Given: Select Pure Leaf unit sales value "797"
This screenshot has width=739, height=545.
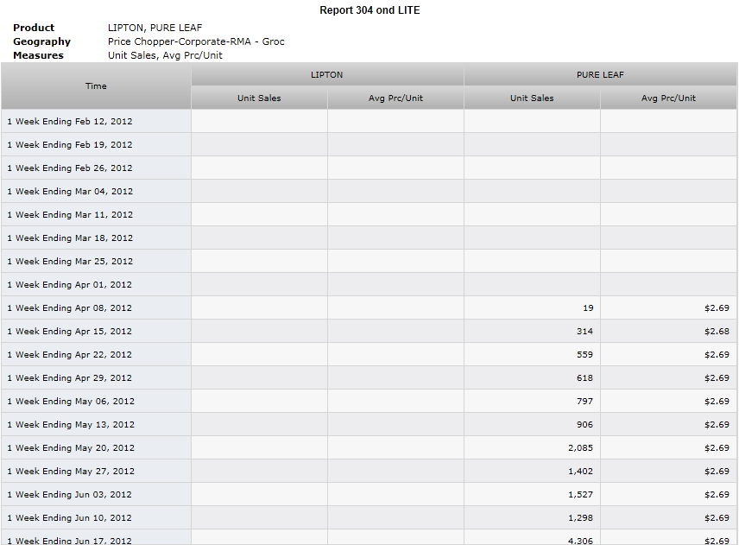Looking at the screenshot, I should coord(584,402).
